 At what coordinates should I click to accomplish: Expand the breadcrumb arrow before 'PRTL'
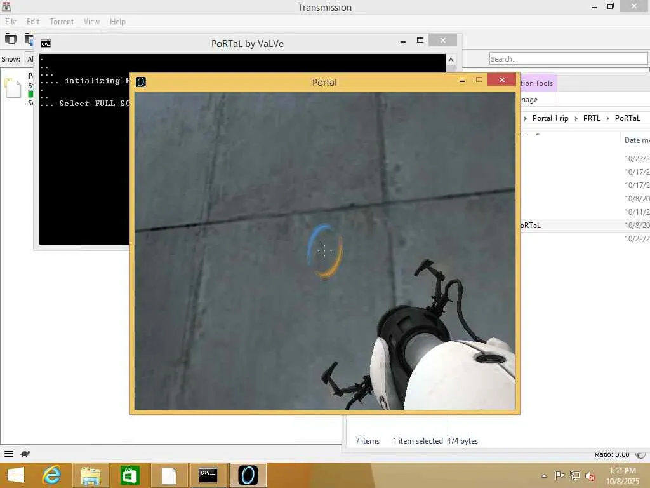tap(576, 119)
